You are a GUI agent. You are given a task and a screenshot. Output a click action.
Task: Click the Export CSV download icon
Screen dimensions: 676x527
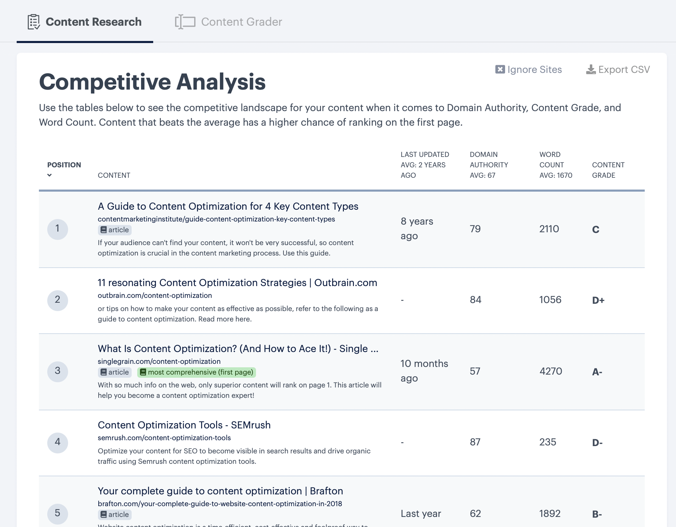tap(591, 69)
